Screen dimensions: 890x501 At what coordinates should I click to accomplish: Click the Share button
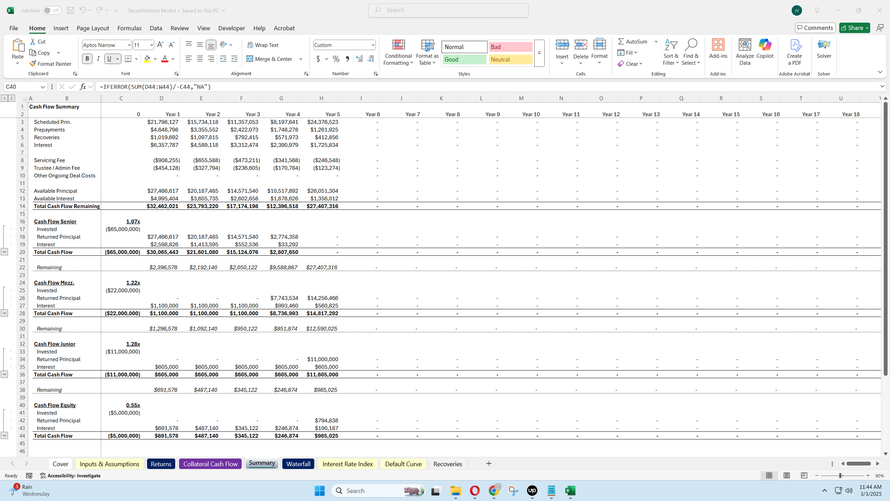pos(855,28)
